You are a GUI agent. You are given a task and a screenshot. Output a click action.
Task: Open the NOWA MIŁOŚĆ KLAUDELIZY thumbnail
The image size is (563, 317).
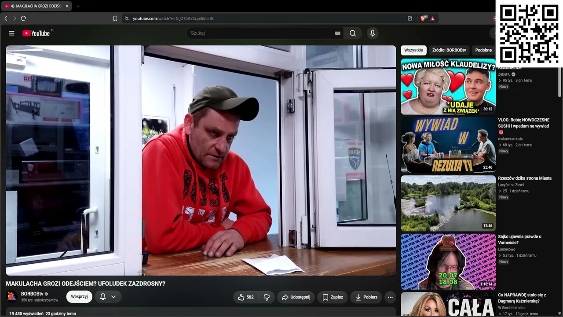448,87
